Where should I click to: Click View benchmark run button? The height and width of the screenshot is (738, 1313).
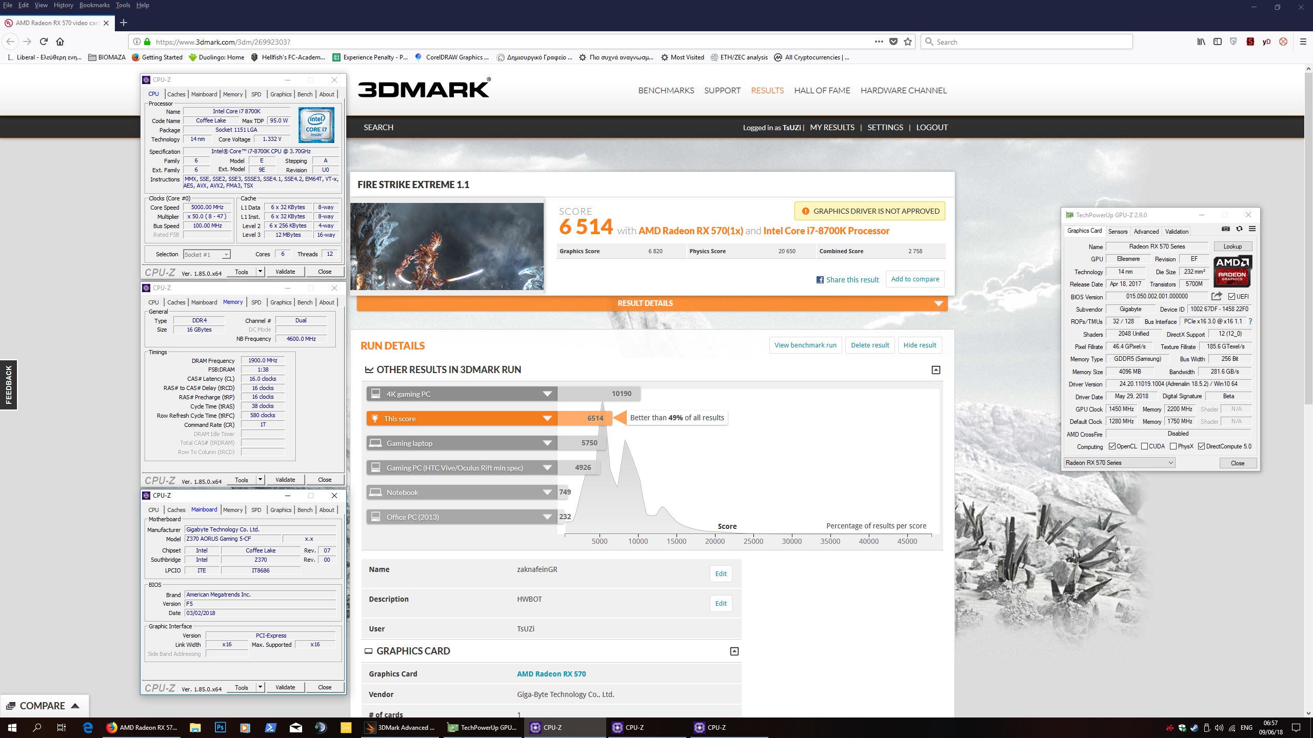pos(805,345)
